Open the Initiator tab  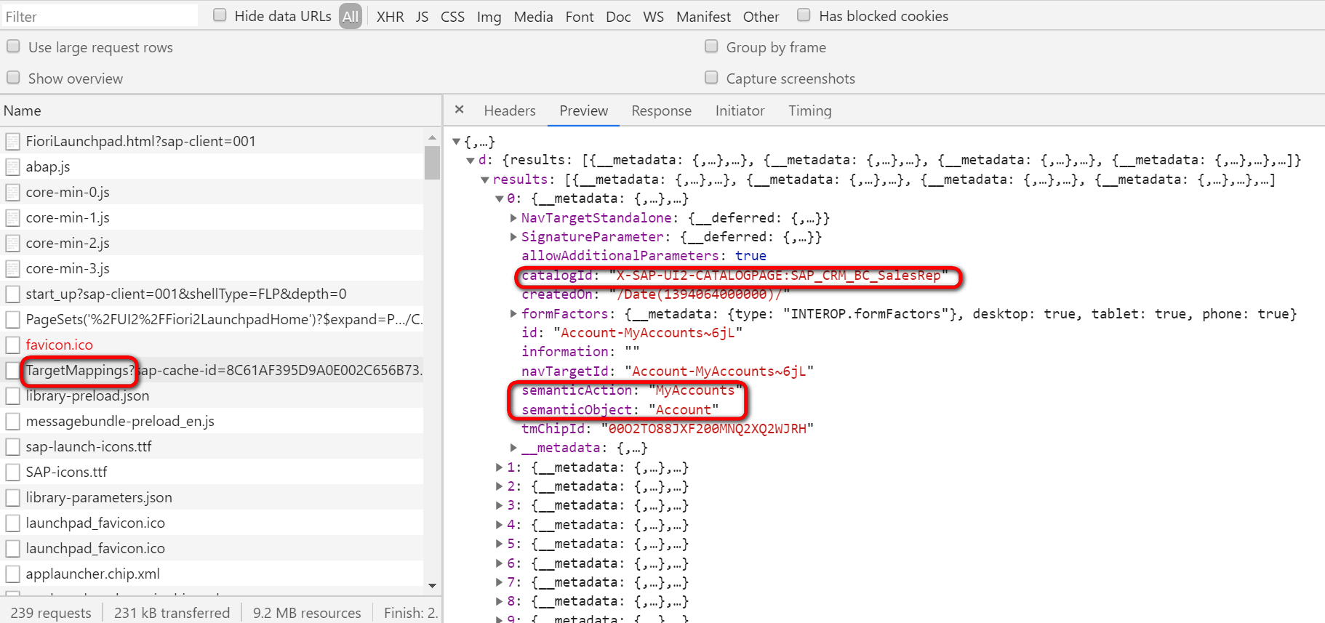[x=740, y=110]
